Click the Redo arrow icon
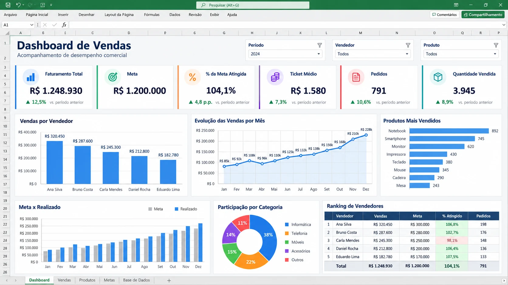508x285 pixels. tap(30, 5)
